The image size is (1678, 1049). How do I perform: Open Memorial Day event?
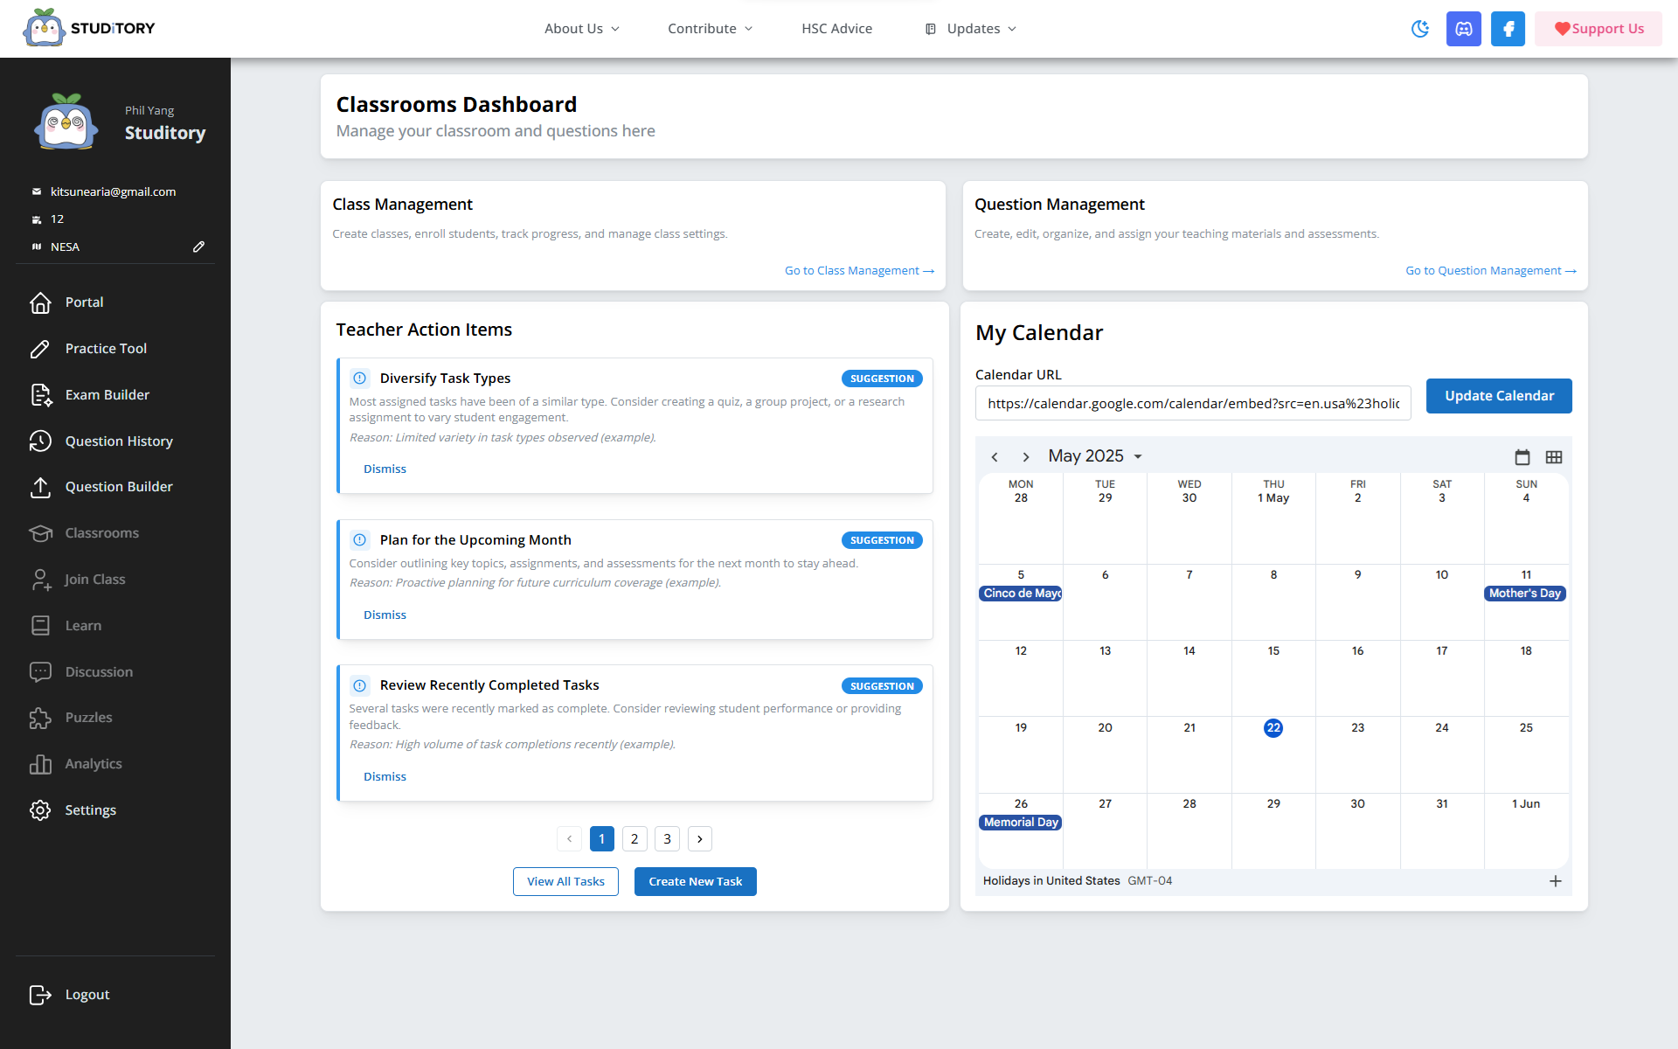[x=1021, y=823]
